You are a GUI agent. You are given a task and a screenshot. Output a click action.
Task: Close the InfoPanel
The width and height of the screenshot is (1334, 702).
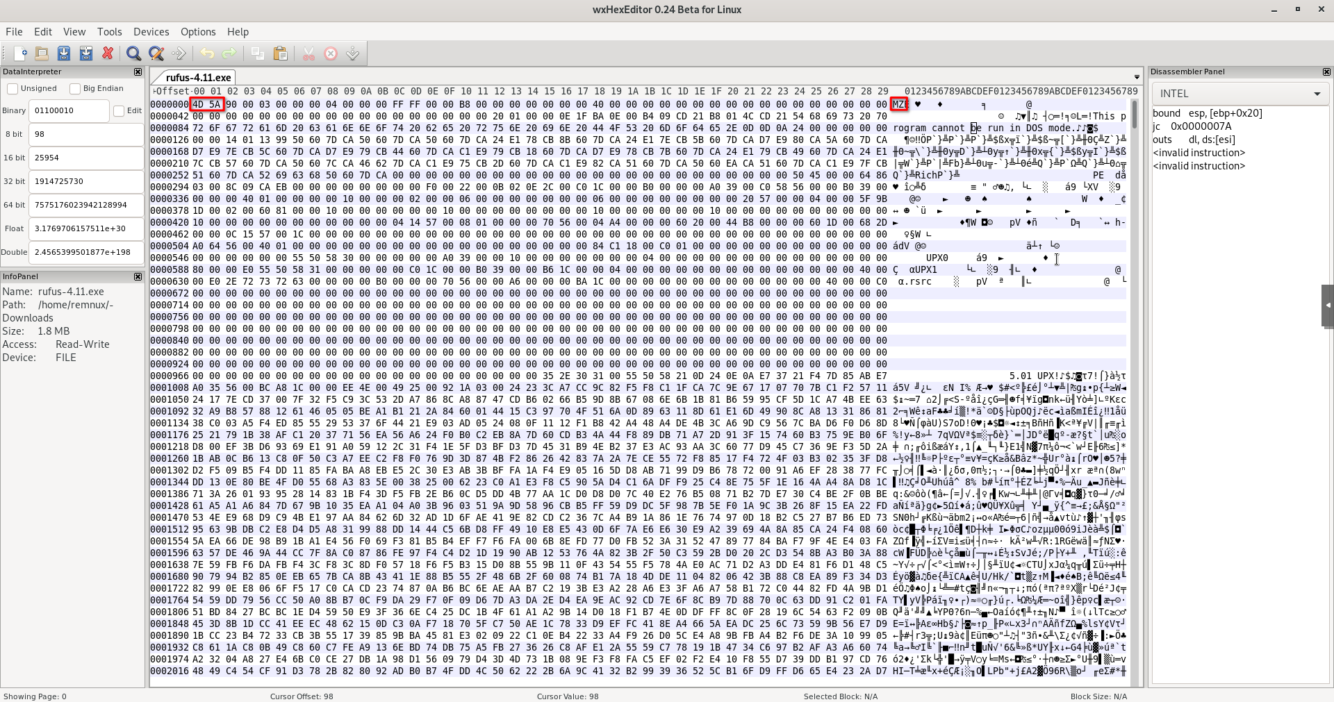click(138, 276)
